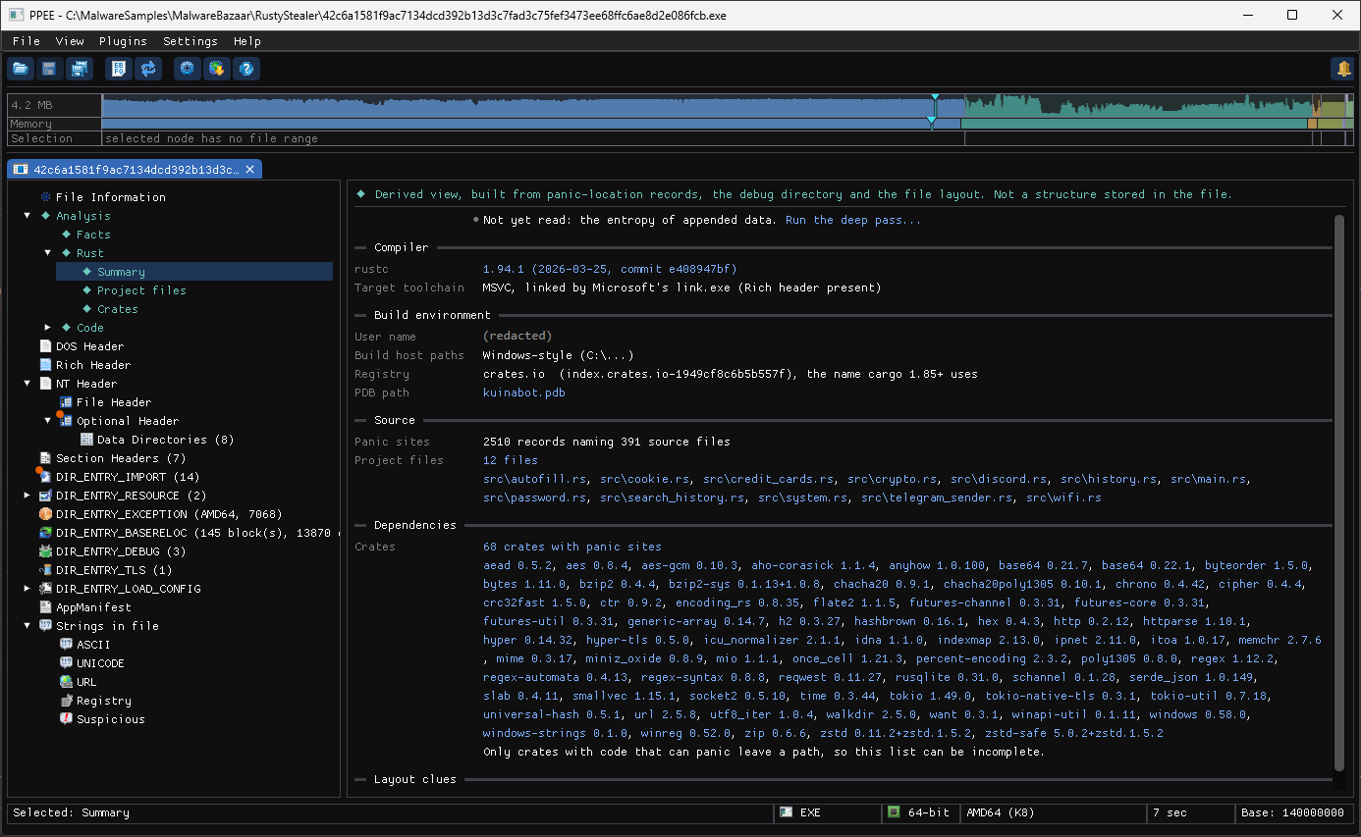The width and height of the screenshot is (1361, 837).
Task: Click the 'Run the deep pass...' link
Action: (853, 220)
